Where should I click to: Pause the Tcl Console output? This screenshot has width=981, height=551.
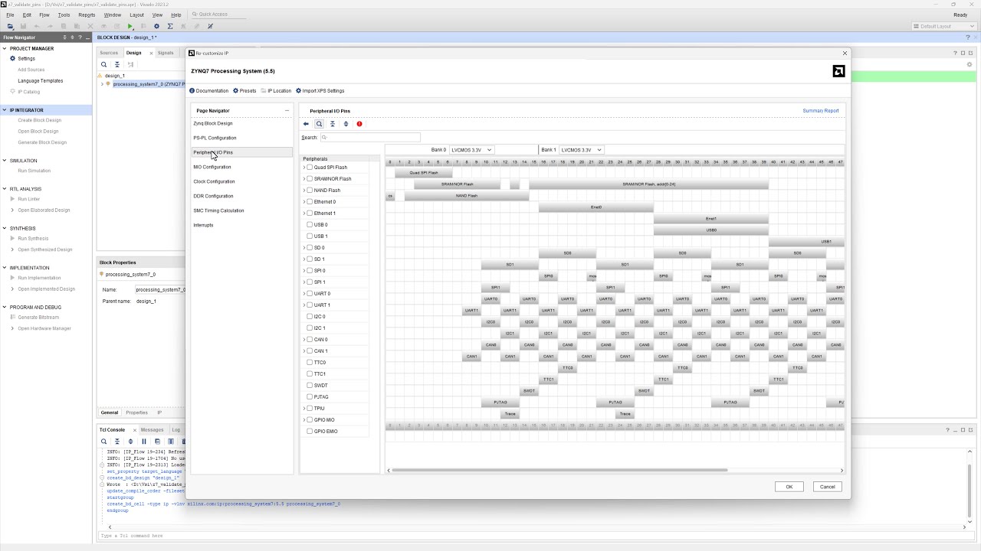143,442
